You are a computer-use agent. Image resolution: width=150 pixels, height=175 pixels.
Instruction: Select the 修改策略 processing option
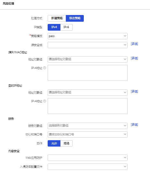(75, 18)
